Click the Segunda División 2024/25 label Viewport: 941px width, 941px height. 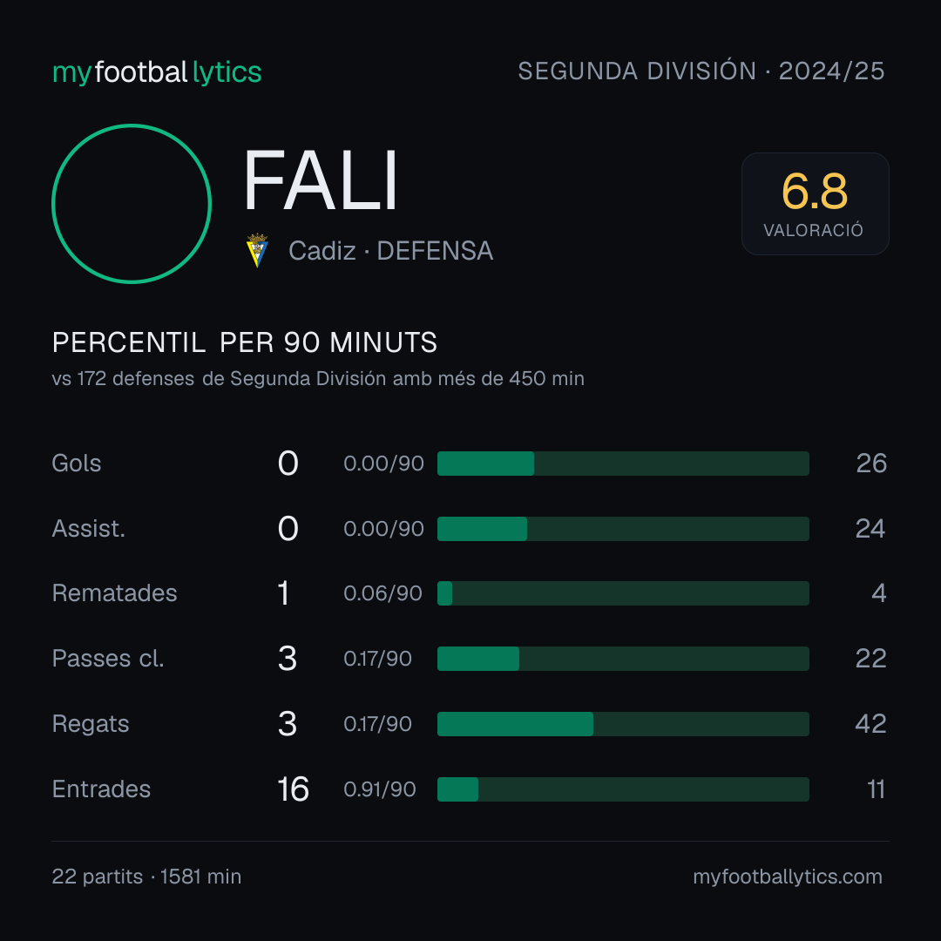click(x=701, y=71)
